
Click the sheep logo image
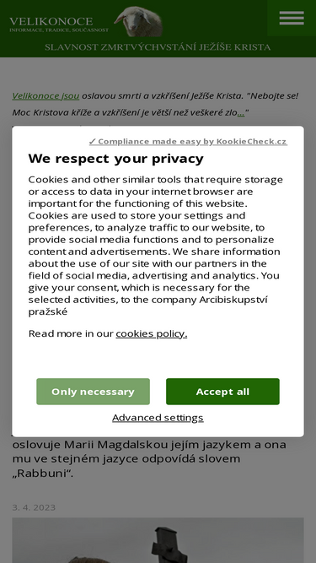click(139, 21)
